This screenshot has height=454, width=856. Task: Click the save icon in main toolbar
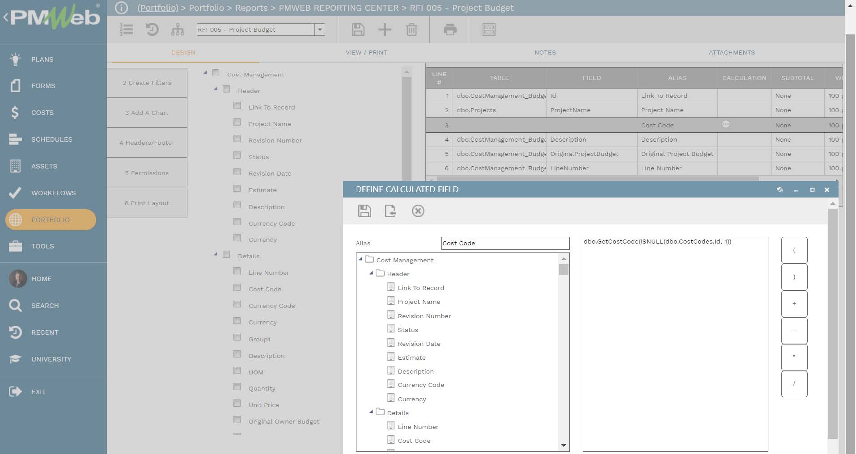pyautogui.click(x=358, y=29)
